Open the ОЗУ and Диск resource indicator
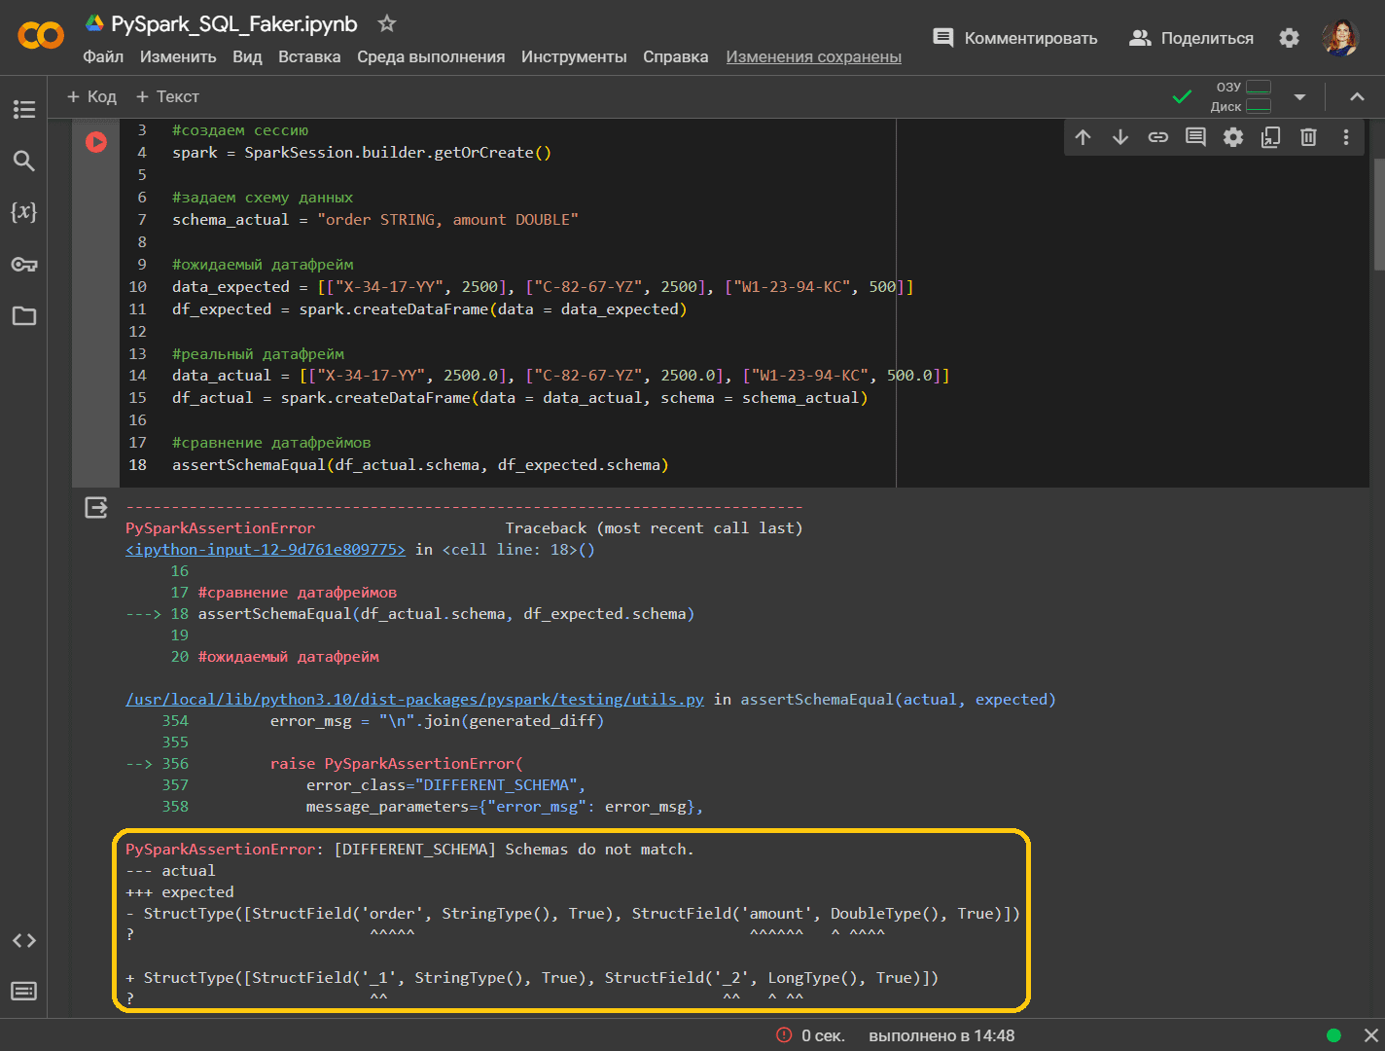Screen dimensions: 1385x1051 (1241, 96)
